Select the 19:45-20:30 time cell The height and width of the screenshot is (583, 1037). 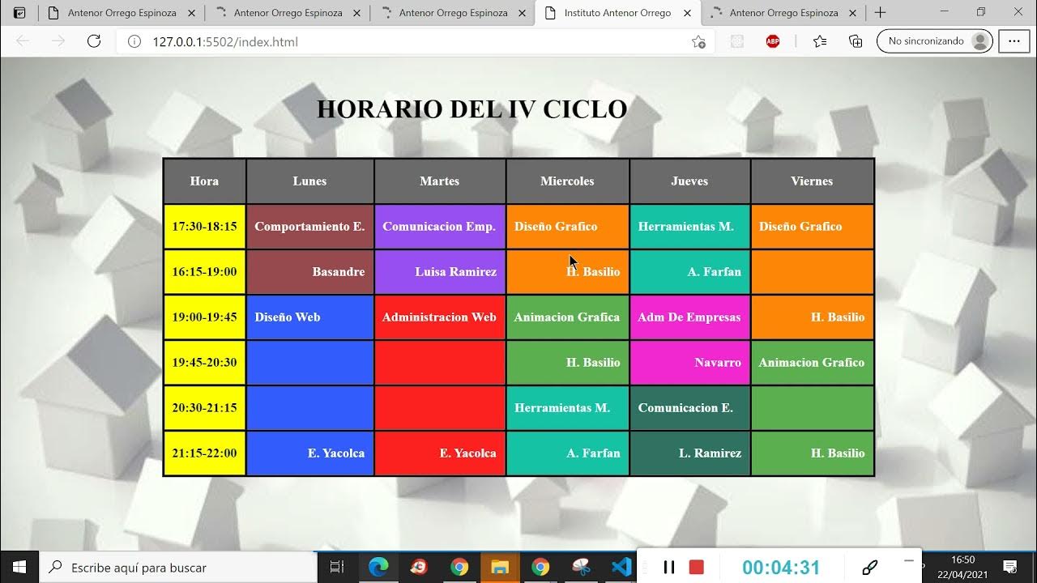pyautogui.click(x=204, y=363)
